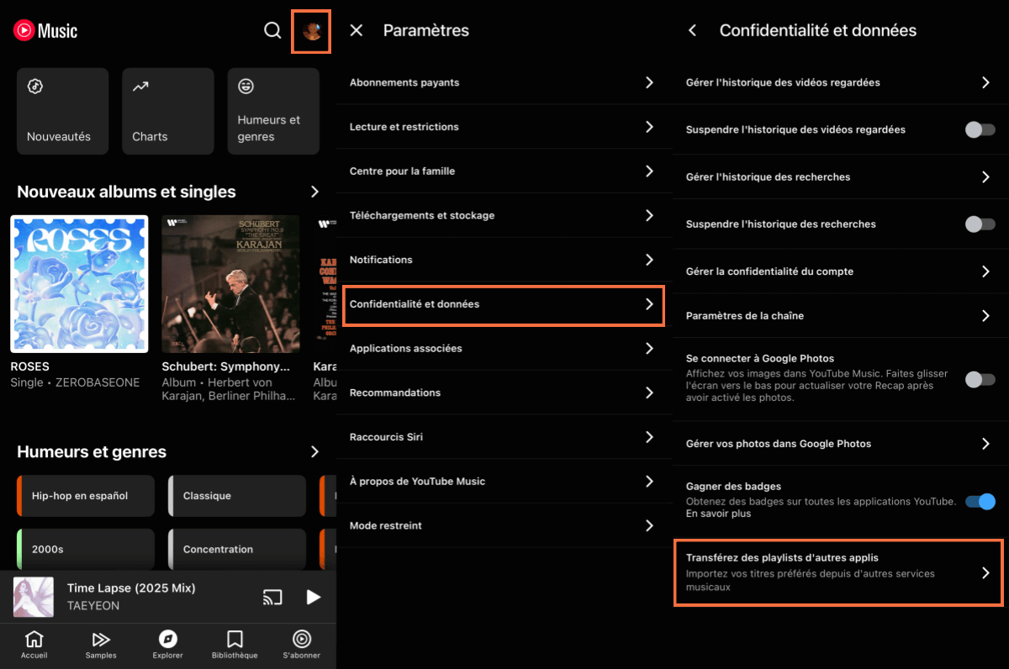Open the Notifications settings entry
Image resolution: width=1009 pixels, height=669 pixels.
[504, 260]
